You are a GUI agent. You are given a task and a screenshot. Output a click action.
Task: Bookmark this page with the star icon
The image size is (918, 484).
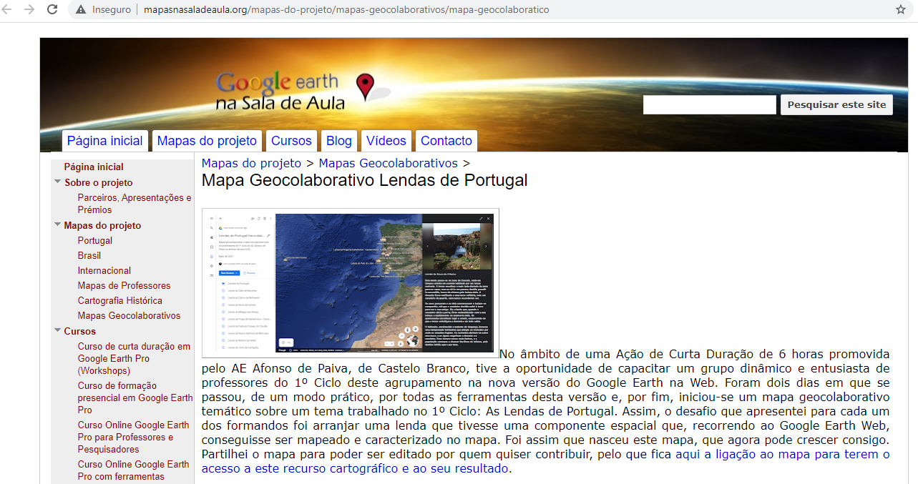tap(901, 10)
